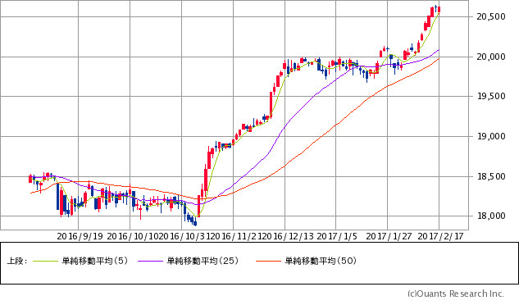Click the latest candlestick at chart top right
519x305 pixels.
coord(439,9)
